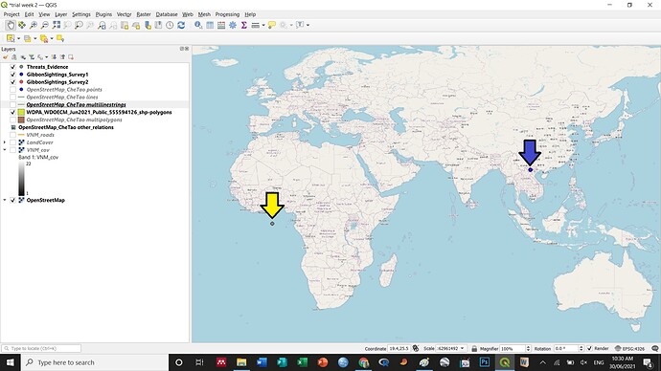Click the Zoom Out magnifier tool
661x371 pixels.
tap(45, 25)
